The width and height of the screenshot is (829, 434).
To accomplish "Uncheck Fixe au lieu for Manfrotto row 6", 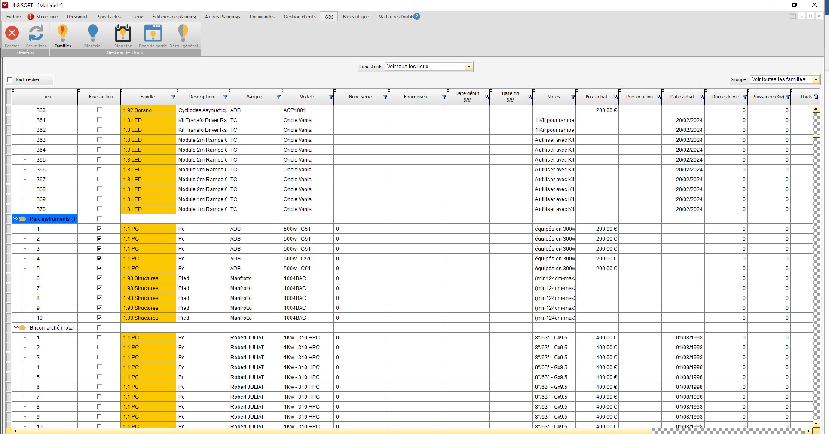I will 99,278.
